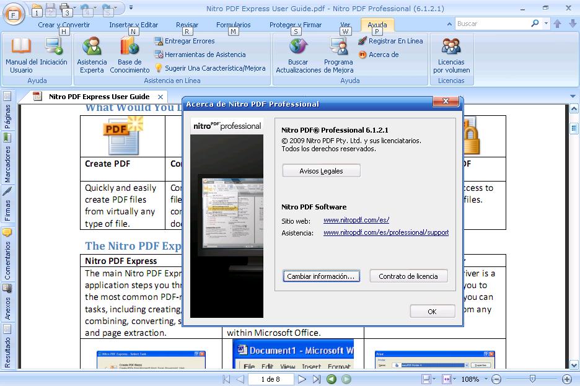Click the zoom out minus button
The image size is (580, 386).
(497, 379)
